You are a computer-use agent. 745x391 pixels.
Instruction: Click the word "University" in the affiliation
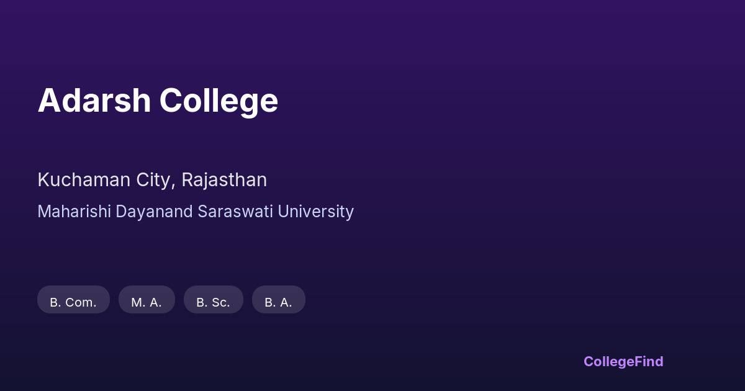(x=315, y=212)
